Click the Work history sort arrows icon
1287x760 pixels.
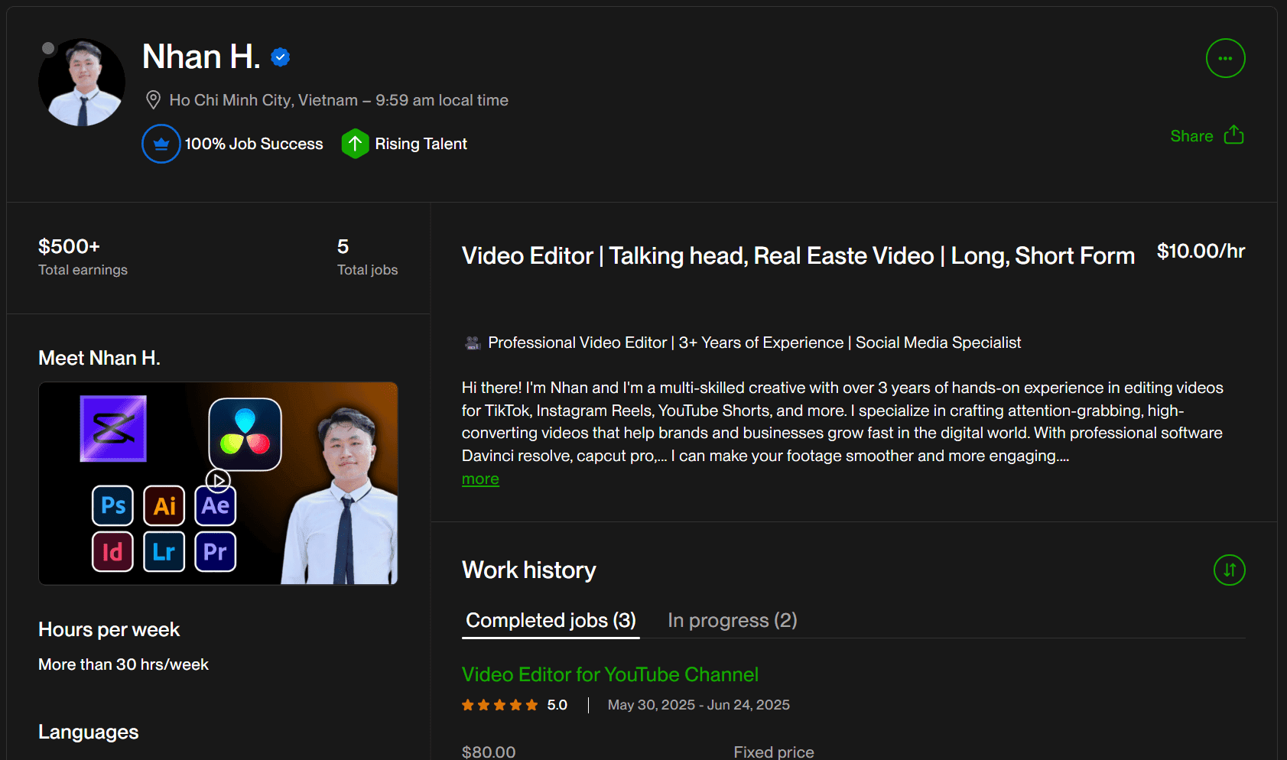tap(1229, 570)
